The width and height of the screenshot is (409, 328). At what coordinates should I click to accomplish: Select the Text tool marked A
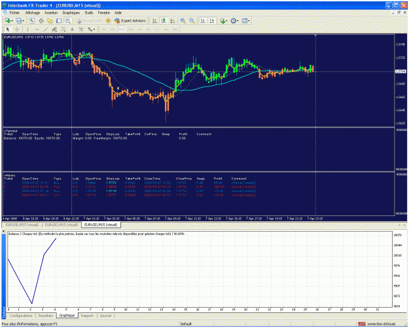(72, 29)
